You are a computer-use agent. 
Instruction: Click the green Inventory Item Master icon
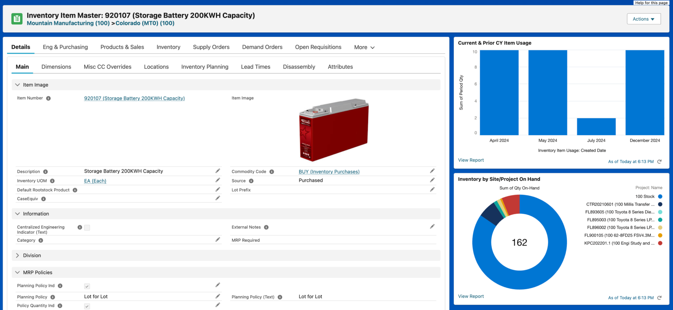[17, 19]
